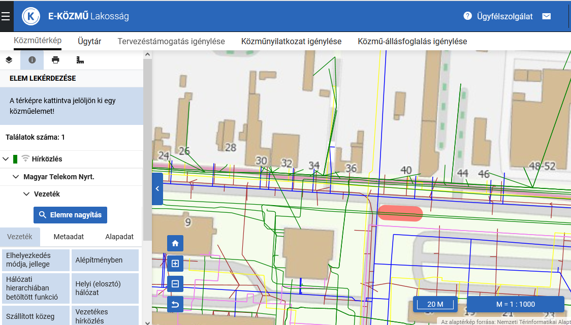This screenshot has width=571, height=325.
Task: Switch to the Metaadat tab
Action: [x=69, y=237]
